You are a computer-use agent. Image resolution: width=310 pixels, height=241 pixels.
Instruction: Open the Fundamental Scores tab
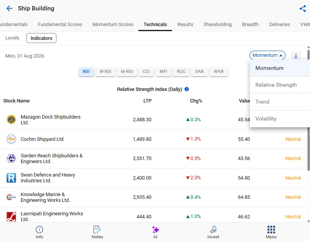click(x=60, y=24)
